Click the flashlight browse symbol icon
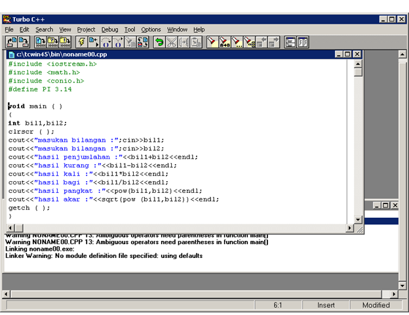 (249, 42)
